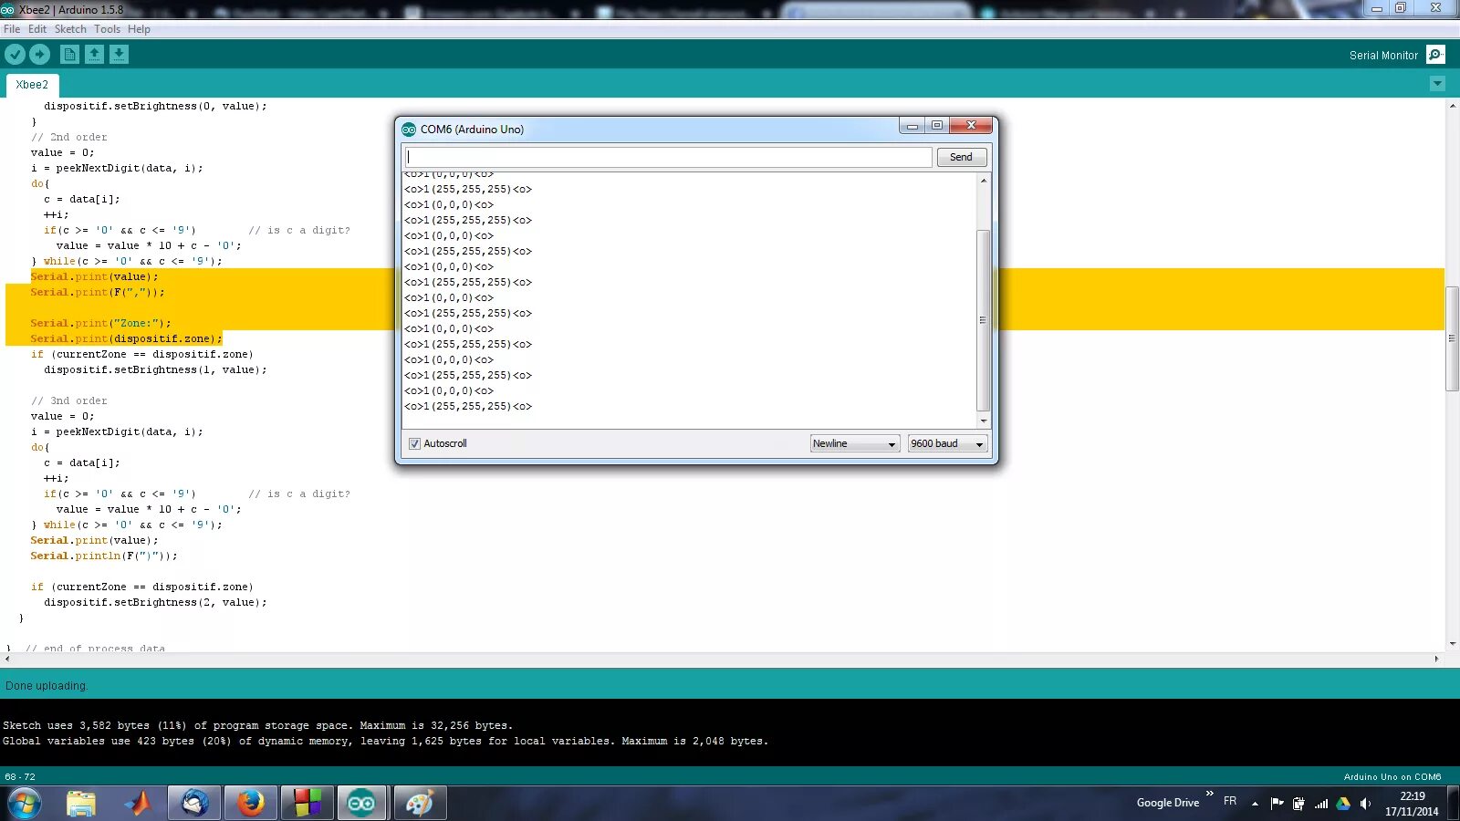Expand the Google Drive toolbar chevron
Screen dimensions: 1460x821
tap(1210, 794)
